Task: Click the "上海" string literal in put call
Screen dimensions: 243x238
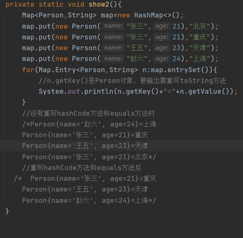Action: [x=200, y=59]
